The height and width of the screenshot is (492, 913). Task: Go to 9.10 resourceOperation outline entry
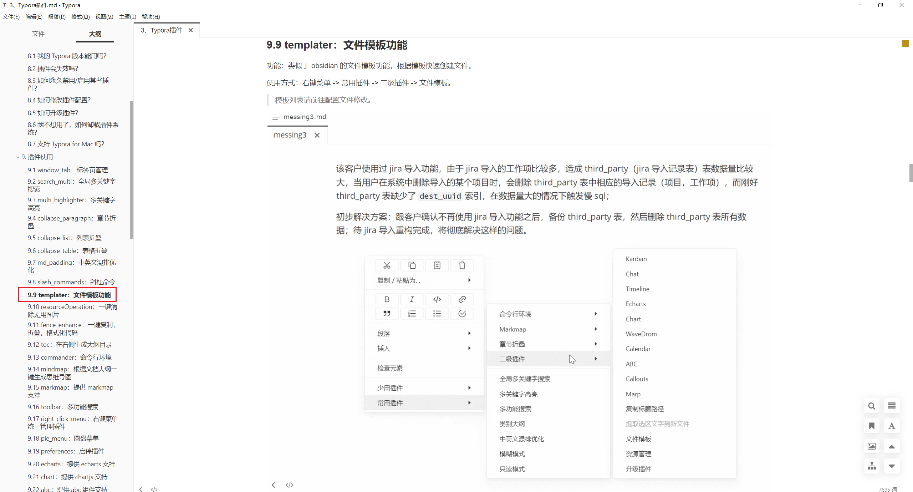(72, 311)
